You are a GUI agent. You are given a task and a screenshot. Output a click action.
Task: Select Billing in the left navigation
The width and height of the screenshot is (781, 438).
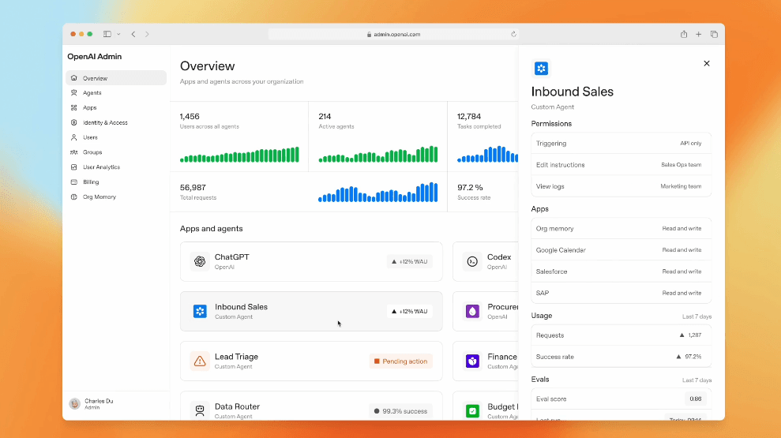91,182
